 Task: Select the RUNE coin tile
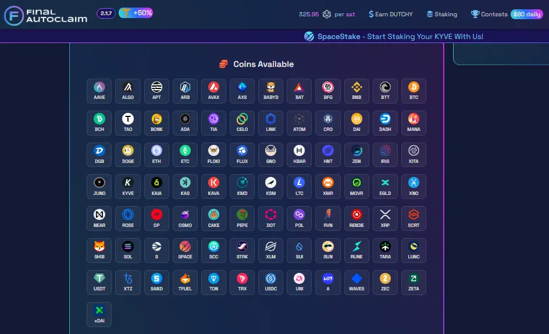(x=357, y=251)
